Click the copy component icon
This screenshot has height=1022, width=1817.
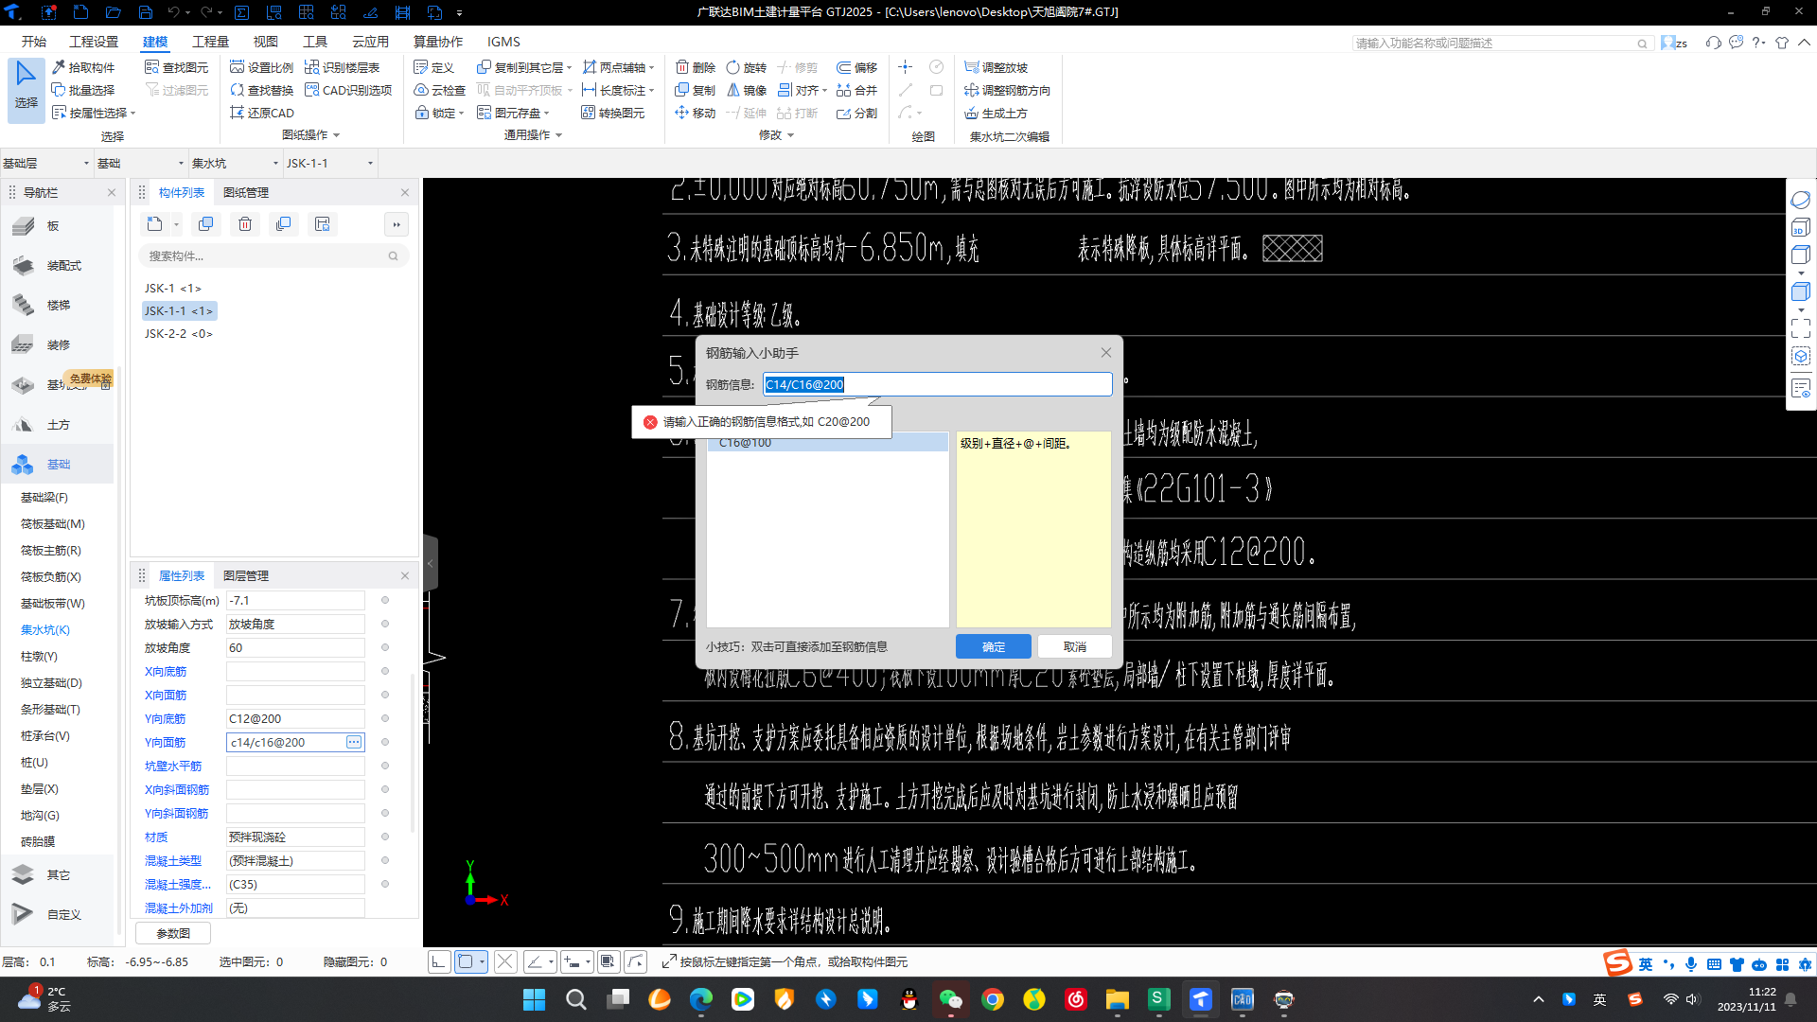[204, 223]
